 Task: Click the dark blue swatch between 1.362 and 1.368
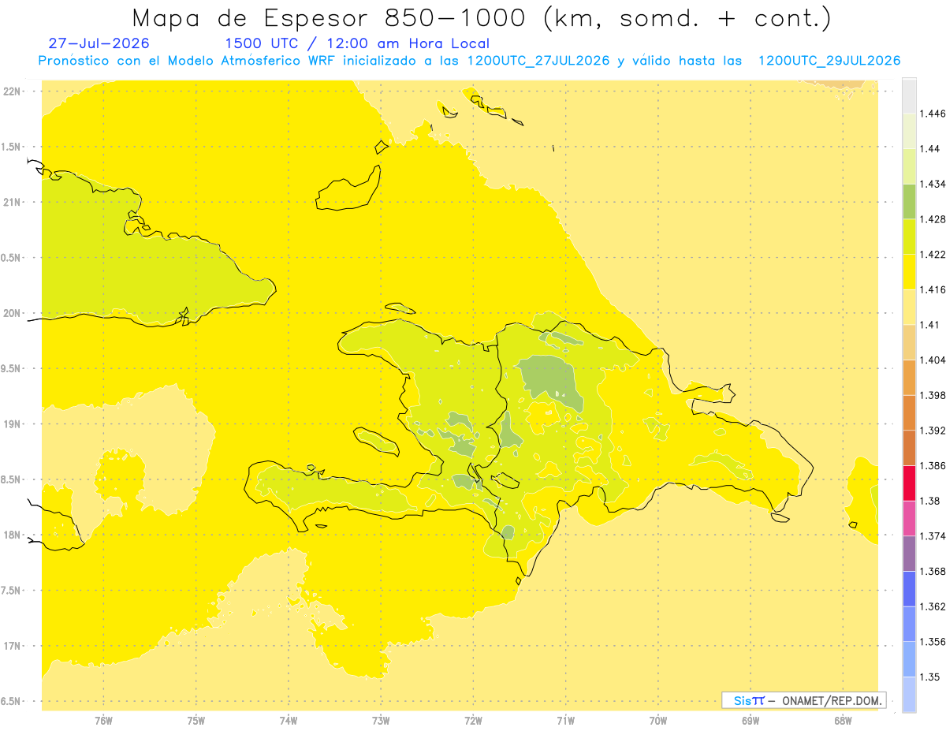[909, 588]
